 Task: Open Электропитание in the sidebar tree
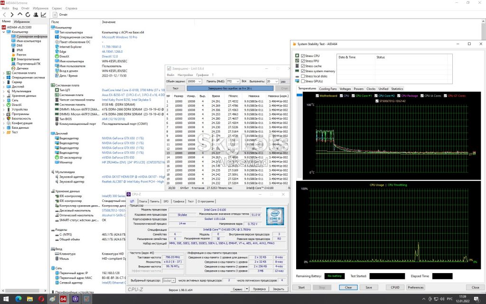28,59
